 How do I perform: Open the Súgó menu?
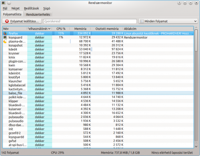(47, 8)
